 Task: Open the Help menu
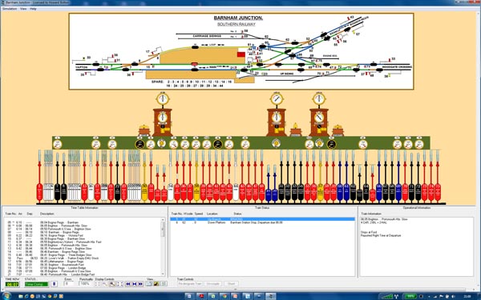coord(33,9)
